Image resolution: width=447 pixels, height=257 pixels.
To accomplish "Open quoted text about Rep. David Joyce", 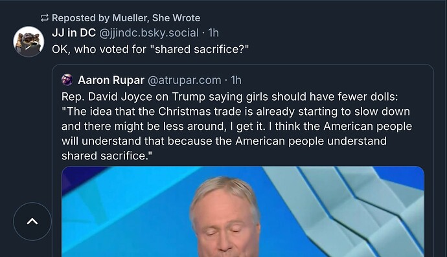I will [236, 126].
